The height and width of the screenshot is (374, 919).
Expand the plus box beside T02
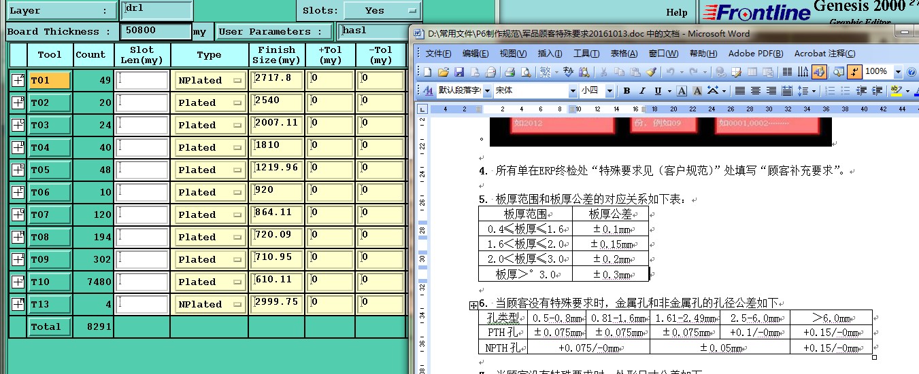18,102
